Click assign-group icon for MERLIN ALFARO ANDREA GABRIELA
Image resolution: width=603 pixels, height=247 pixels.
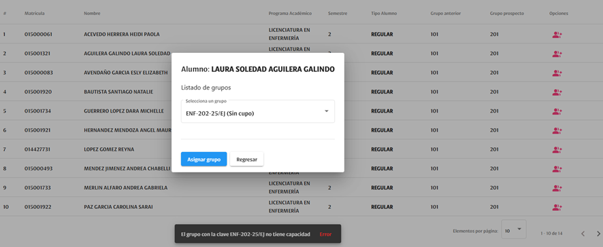click(x=557, y=188)
